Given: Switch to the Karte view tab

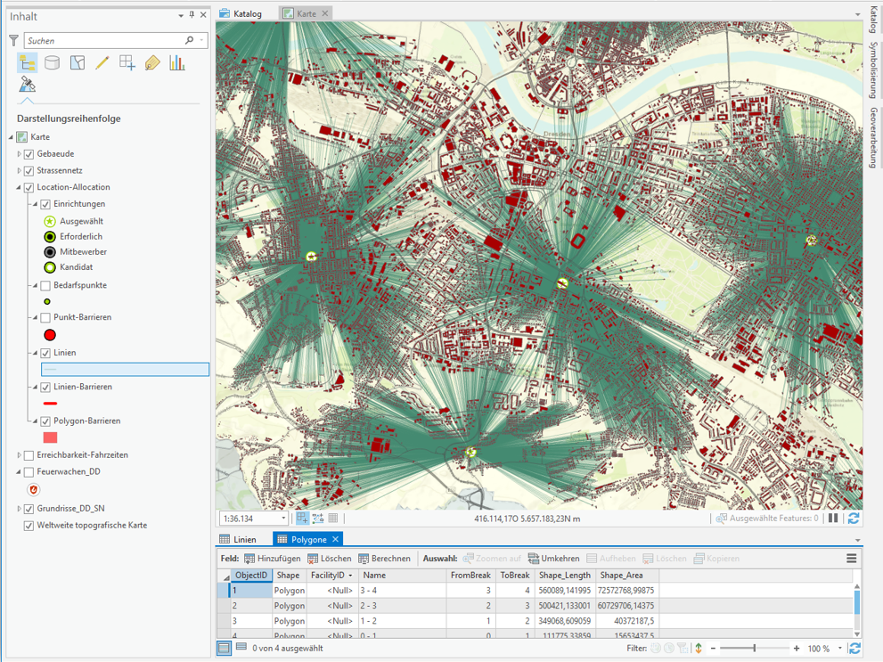Looking at the screenshot, I should (307, 13).
